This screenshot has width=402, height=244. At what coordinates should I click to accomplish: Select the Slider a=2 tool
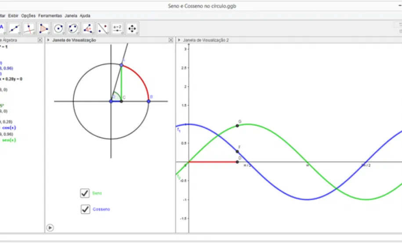pos(117,29)
